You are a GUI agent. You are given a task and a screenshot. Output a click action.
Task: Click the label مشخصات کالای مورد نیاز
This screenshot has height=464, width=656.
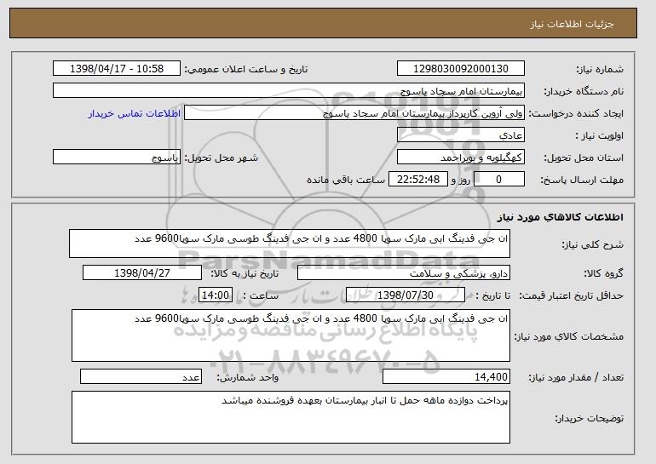point(568,336)
